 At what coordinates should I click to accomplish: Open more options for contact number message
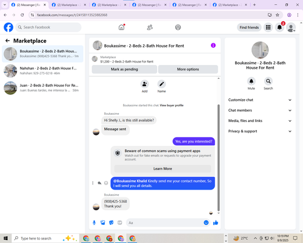tap(93, 183)
